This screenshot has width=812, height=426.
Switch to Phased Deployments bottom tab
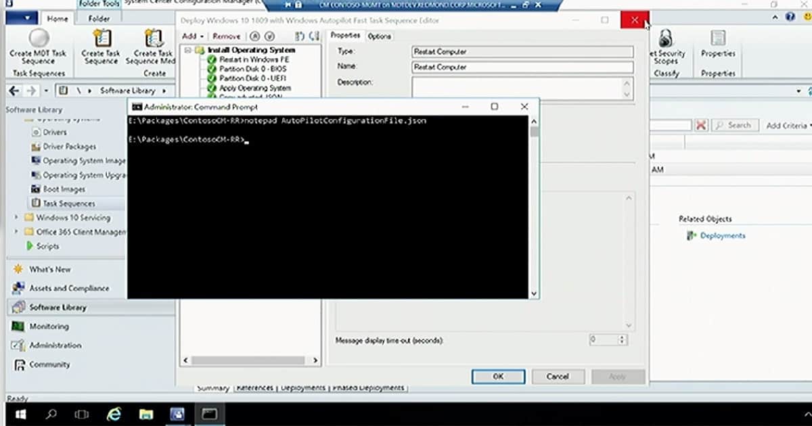367,388
